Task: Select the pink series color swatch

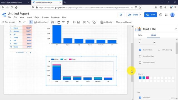Action: pos(147,78)
